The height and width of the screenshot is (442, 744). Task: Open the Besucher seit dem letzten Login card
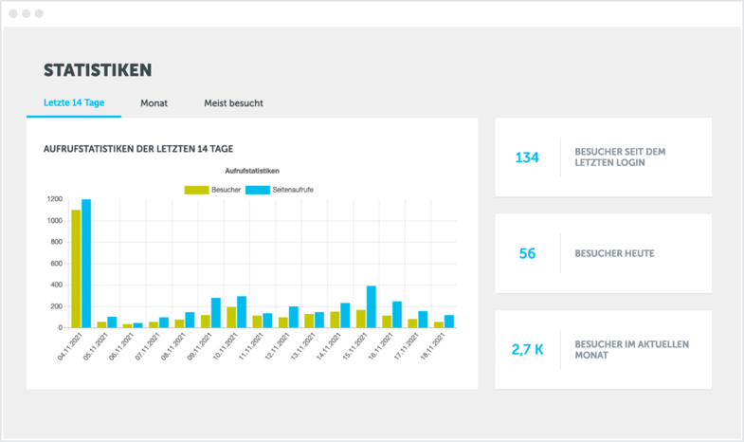point(603,157)
